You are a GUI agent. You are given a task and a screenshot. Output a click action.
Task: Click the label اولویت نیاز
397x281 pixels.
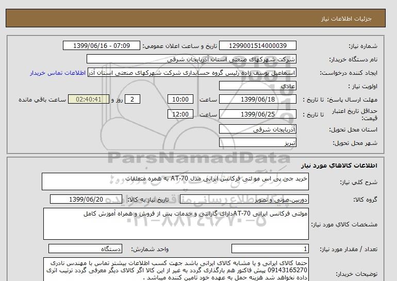click(362, 86)
